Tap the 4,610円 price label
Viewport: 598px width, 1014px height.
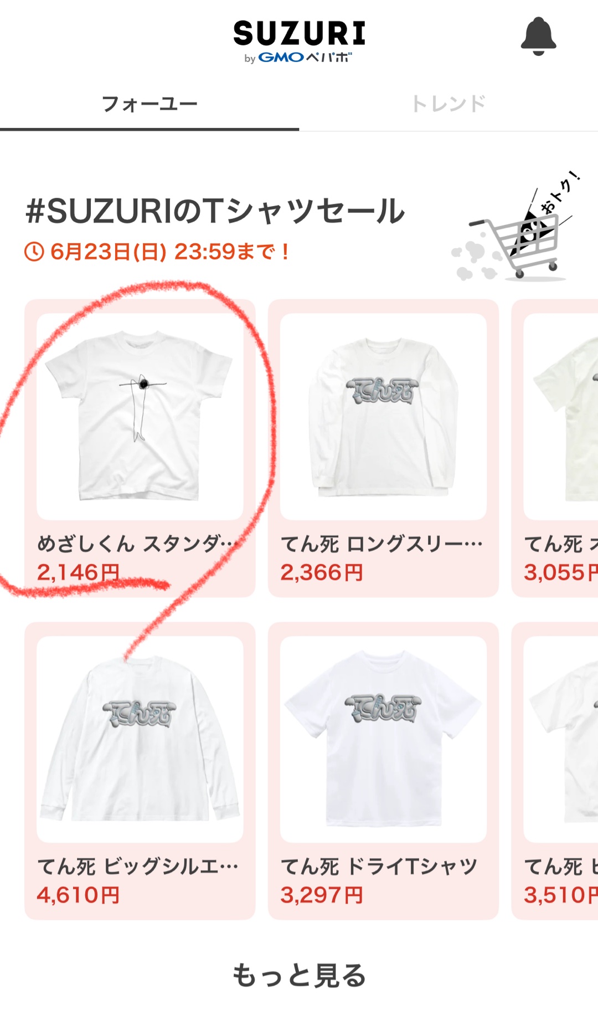78,895
